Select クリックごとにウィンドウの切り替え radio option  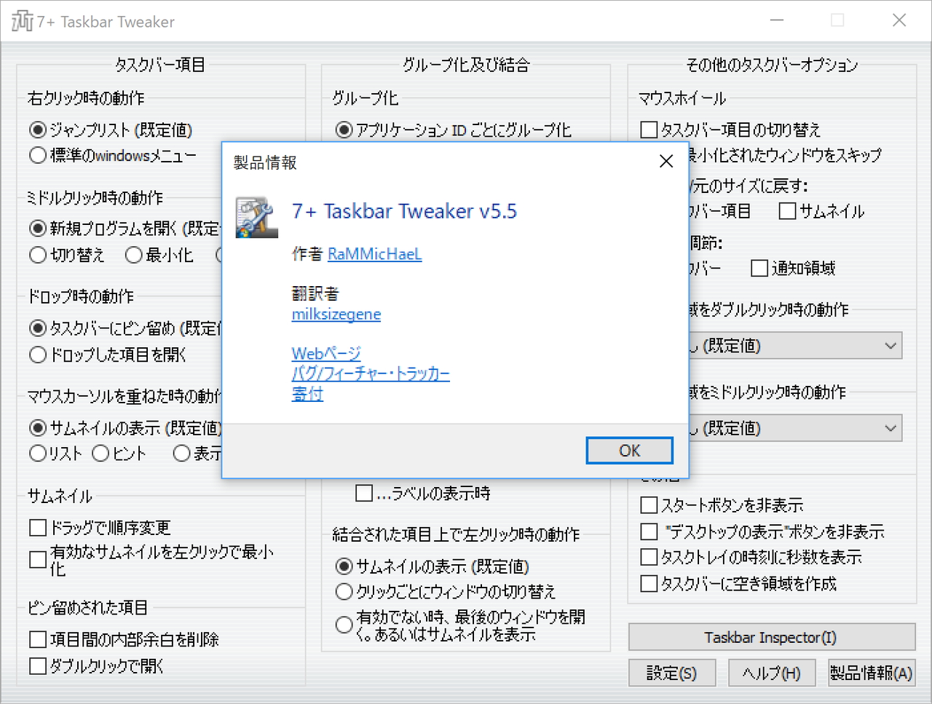tap(344, 591)
